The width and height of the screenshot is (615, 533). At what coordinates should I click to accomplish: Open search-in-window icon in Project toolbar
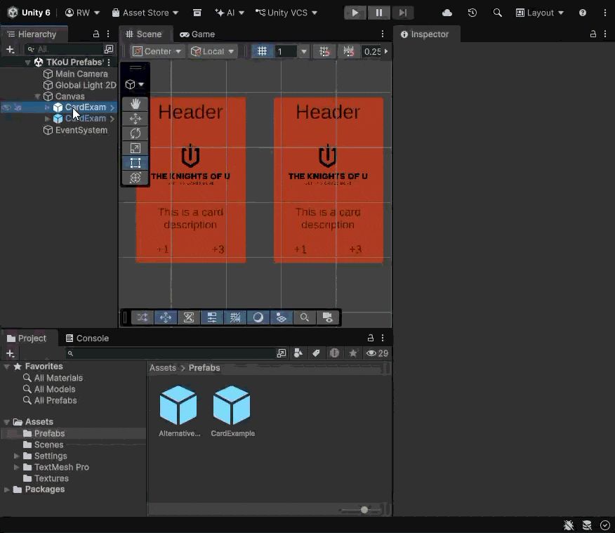point(282,353)
